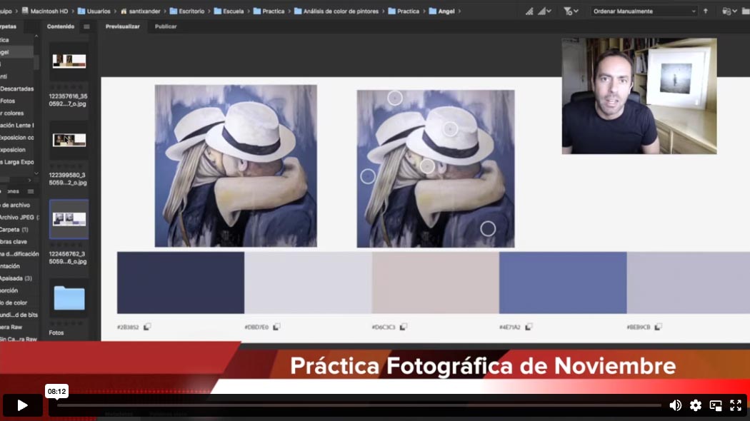The image size is (750, 421).
Task: Click the light gray #DBD7E0 swatch
Action: (308, 283)
